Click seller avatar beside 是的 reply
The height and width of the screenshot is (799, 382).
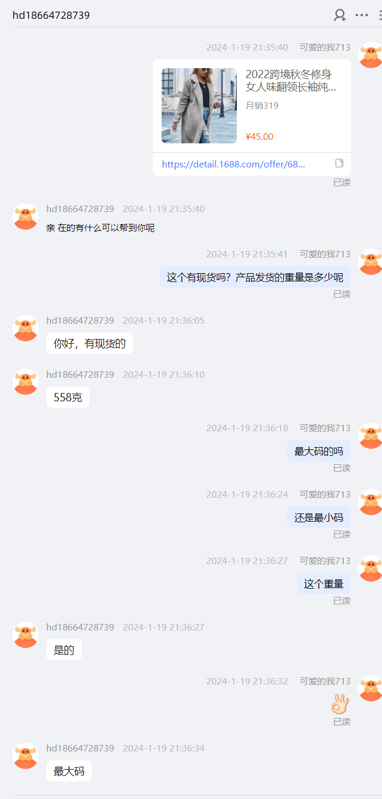click(25, 635)
